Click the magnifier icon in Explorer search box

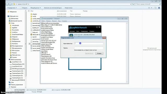pyautogui.click(x=160, y=4)
